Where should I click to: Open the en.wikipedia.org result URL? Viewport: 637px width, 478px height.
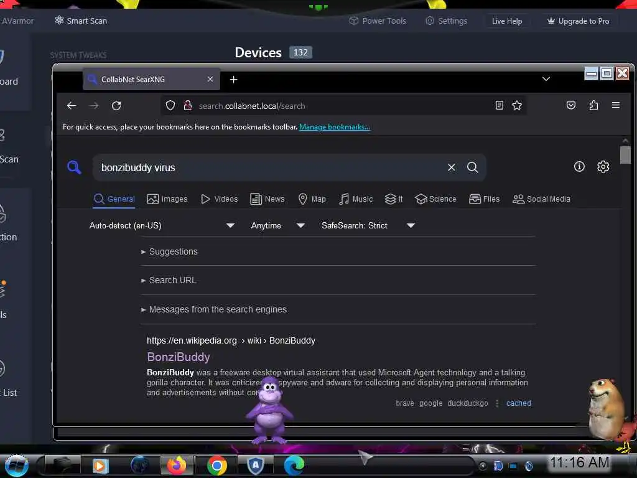click(231, 340)
